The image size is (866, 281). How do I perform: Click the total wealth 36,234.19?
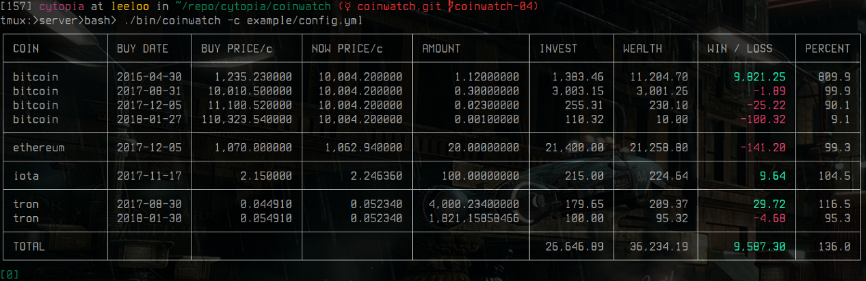coord(659,247)
